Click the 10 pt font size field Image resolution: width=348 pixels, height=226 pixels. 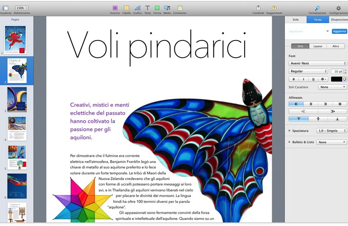click(337, 71)
